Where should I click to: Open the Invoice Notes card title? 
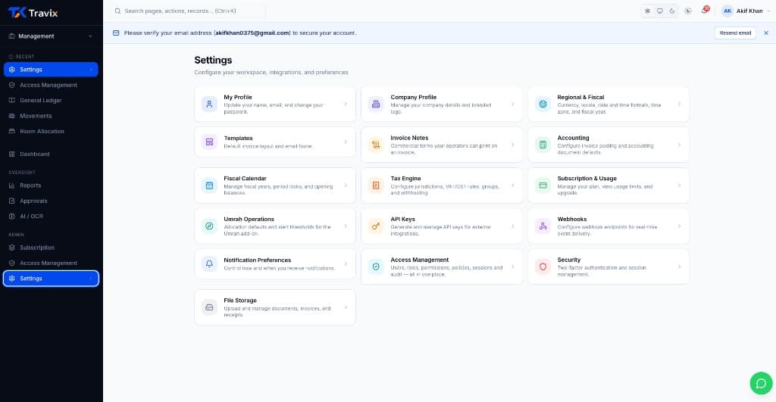[x=409, y=138]
